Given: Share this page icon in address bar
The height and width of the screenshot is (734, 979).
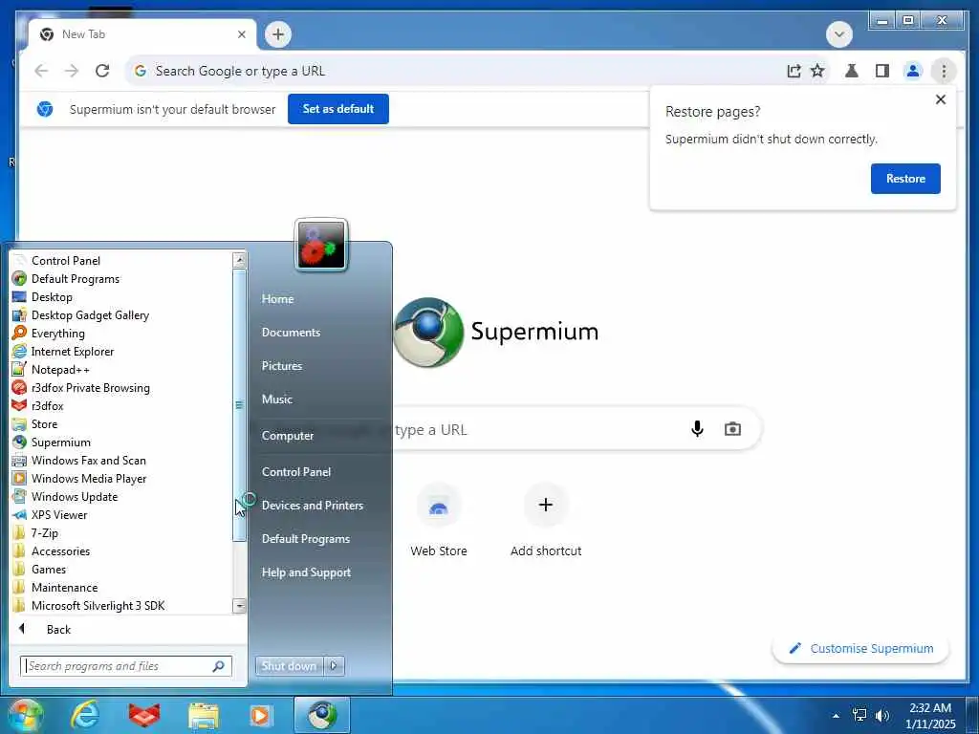Looking at the screenshot, I should coord(794,71).
